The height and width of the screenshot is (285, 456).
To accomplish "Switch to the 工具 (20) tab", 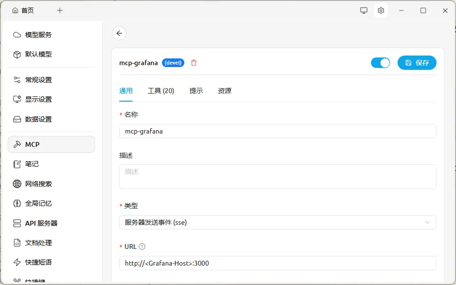I will click(161, 91).
